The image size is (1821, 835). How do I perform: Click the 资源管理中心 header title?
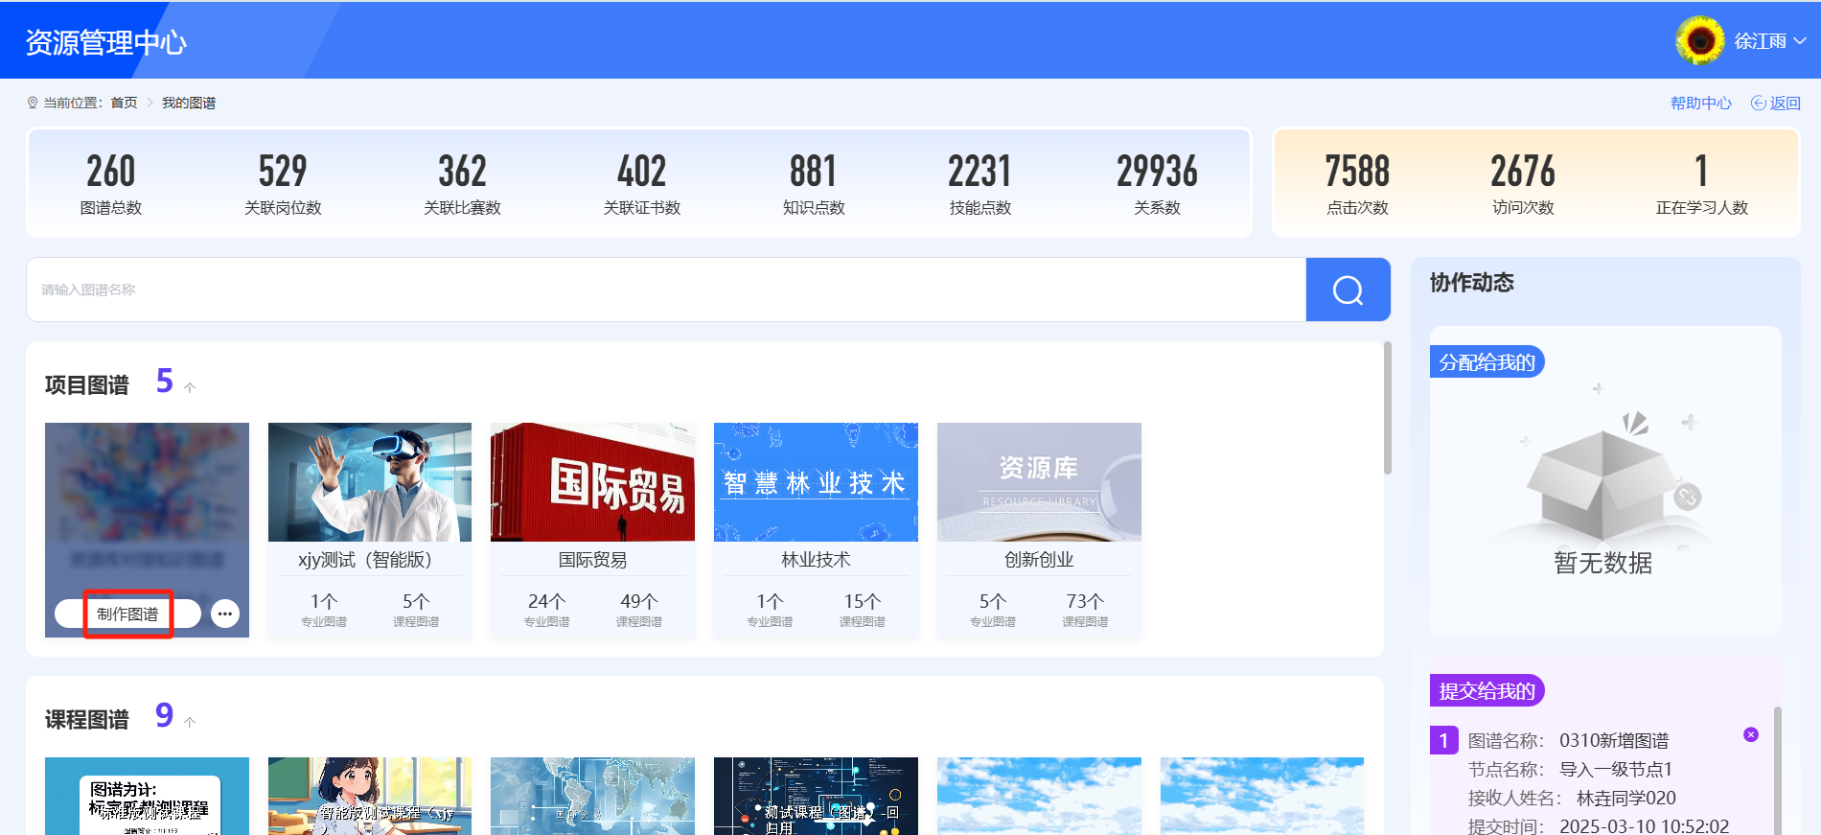(x=105, y=42)
